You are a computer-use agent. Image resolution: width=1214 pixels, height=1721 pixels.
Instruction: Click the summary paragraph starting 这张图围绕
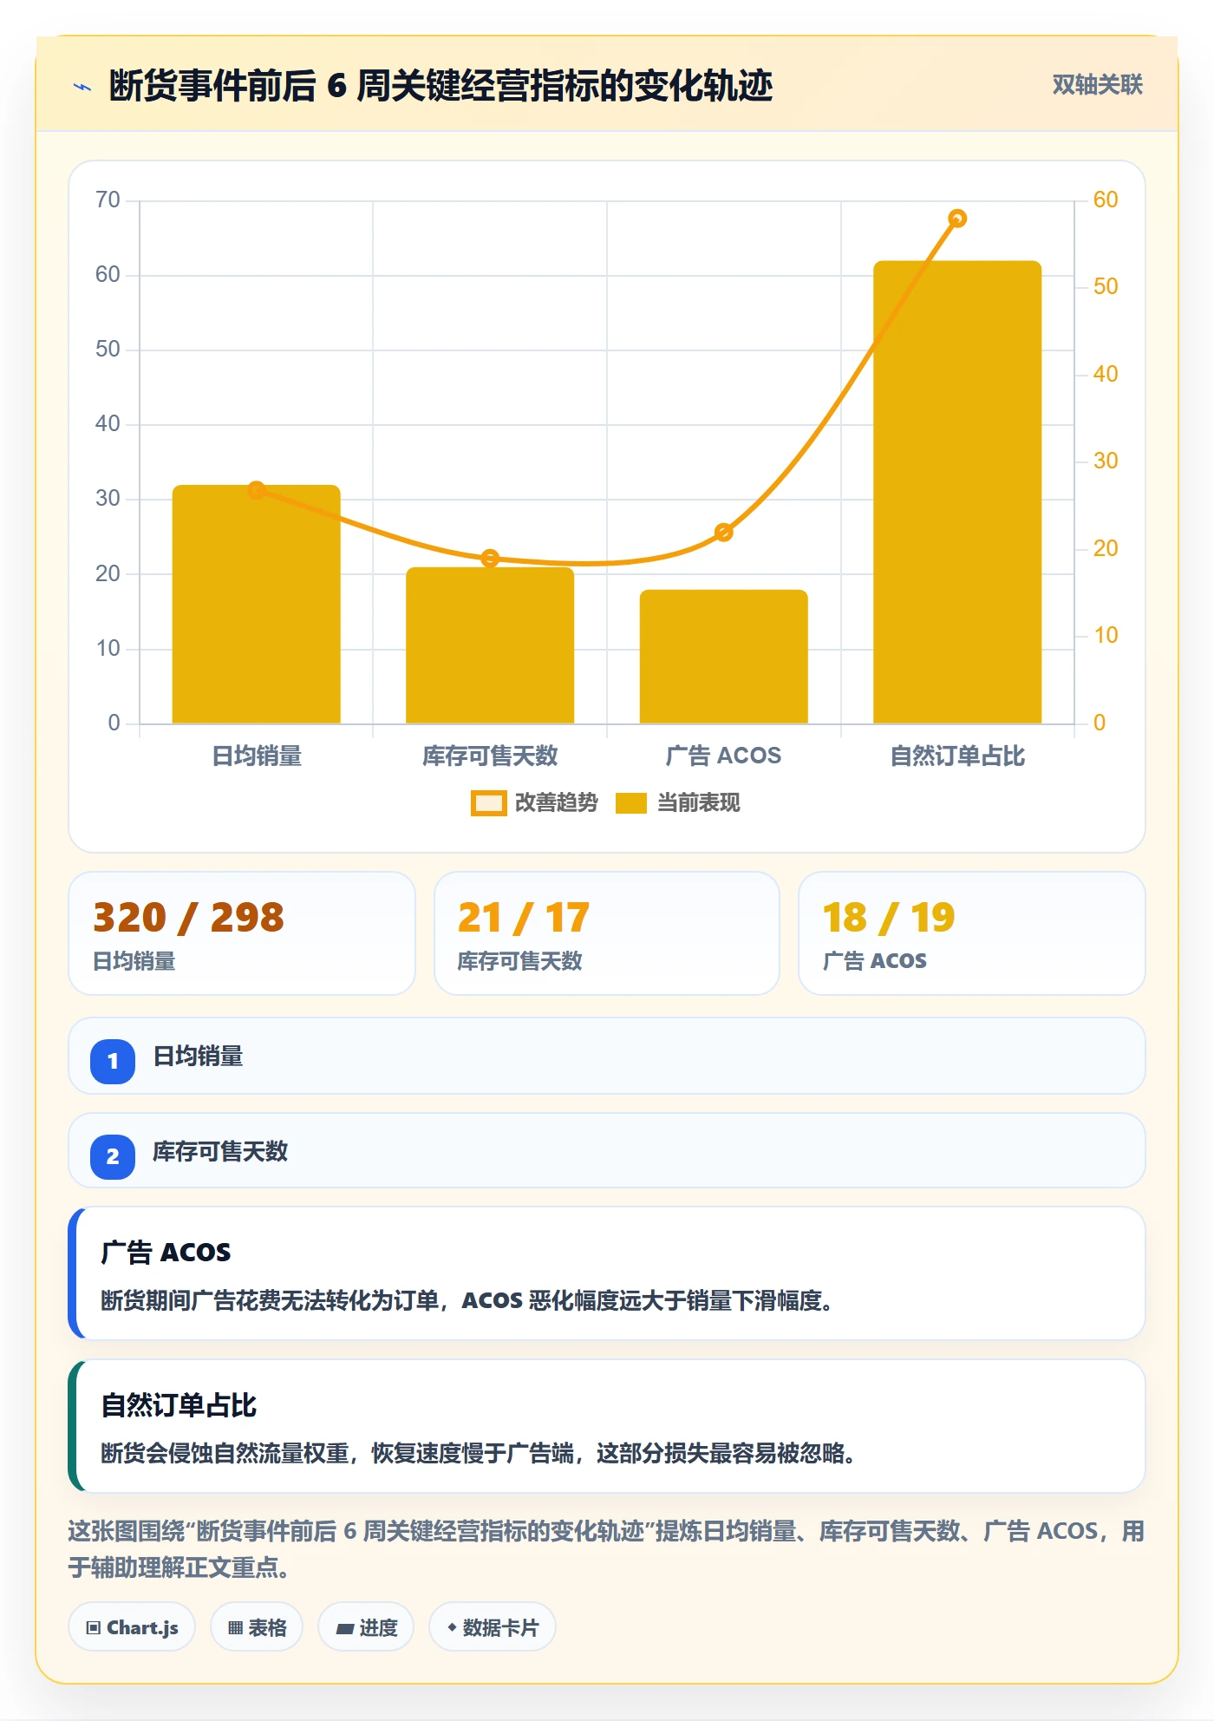607,1549
